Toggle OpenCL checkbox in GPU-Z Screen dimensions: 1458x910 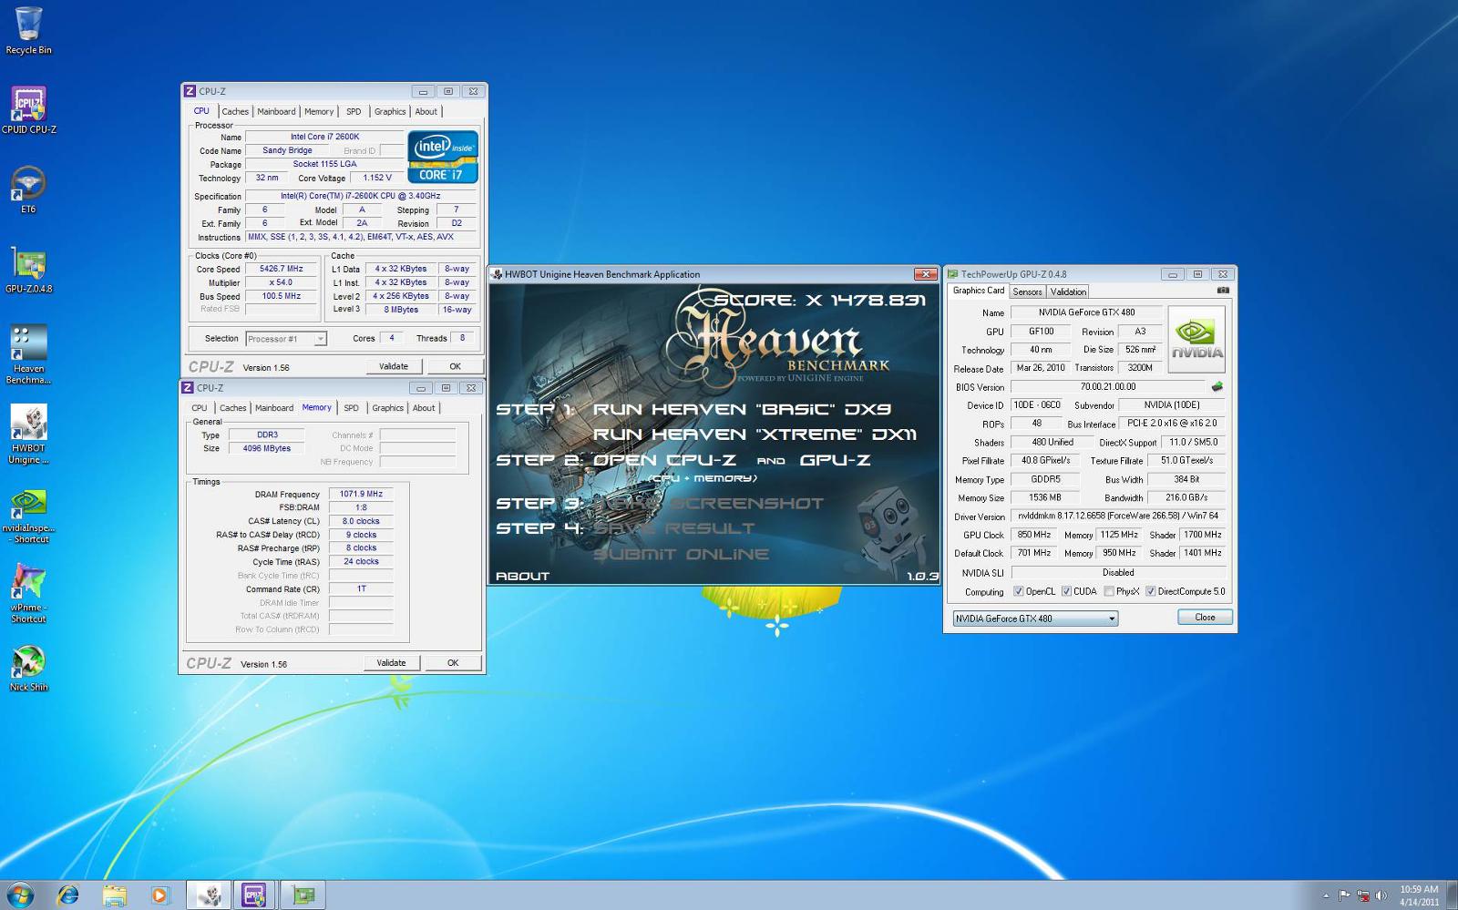[1019, 591]
